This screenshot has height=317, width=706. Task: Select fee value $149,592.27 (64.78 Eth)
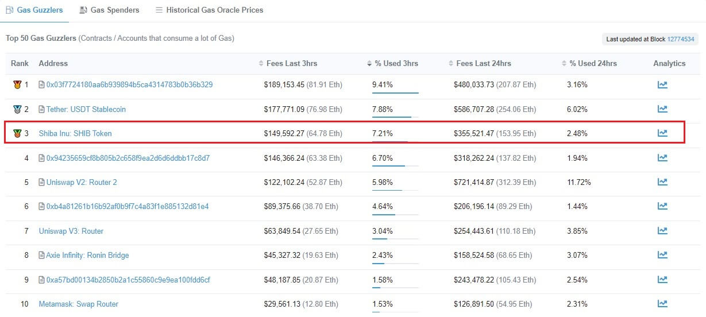303,133
